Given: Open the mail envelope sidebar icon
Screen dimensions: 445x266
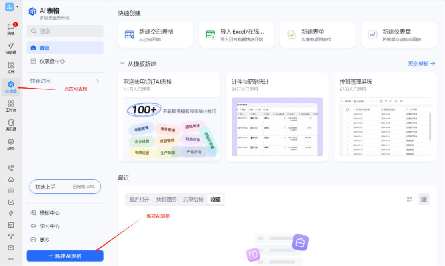Looking at the screenshot, I should pyautogui.click(x=11, y=248).
